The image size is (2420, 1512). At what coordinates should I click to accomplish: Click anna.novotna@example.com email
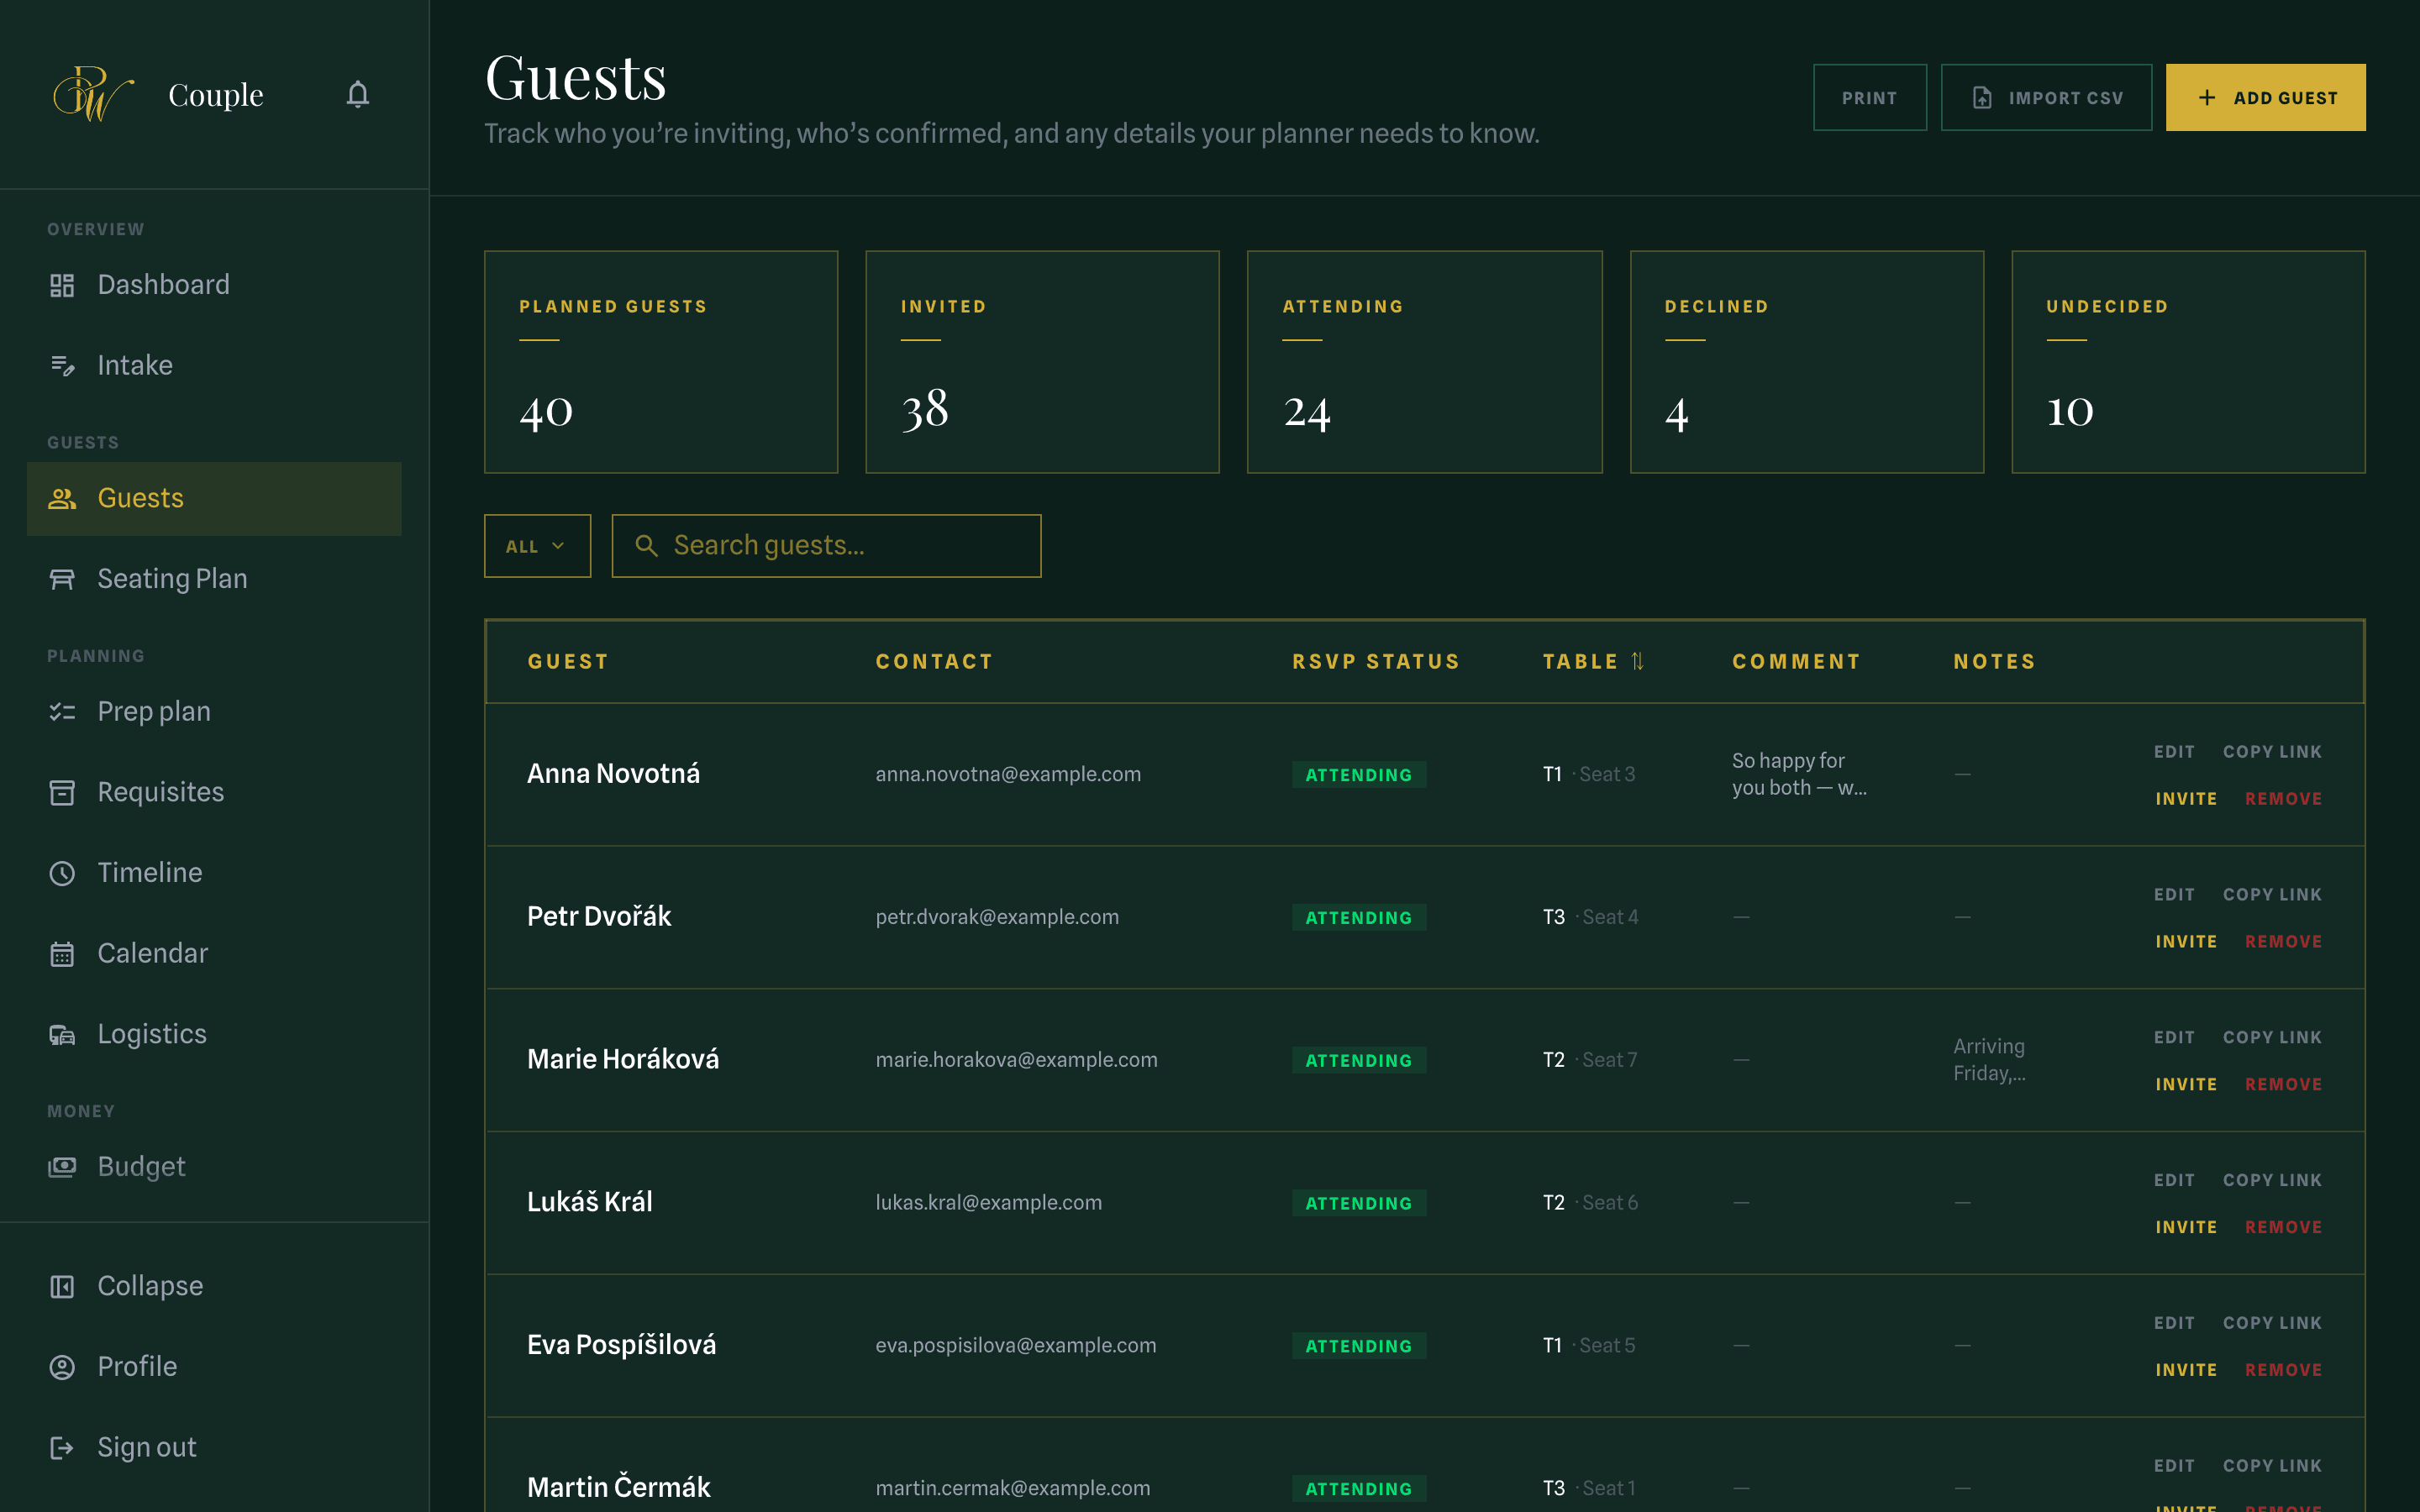[x=1008, y=775]
